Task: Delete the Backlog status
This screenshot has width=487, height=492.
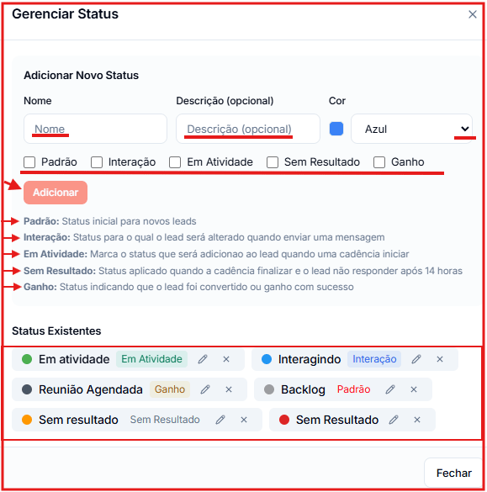Action: click(414, 389)
